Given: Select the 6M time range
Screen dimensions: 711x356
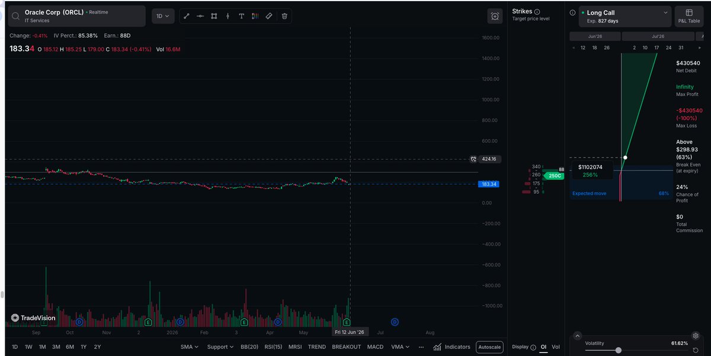Looking at the screenshot, I should (70, 347).
